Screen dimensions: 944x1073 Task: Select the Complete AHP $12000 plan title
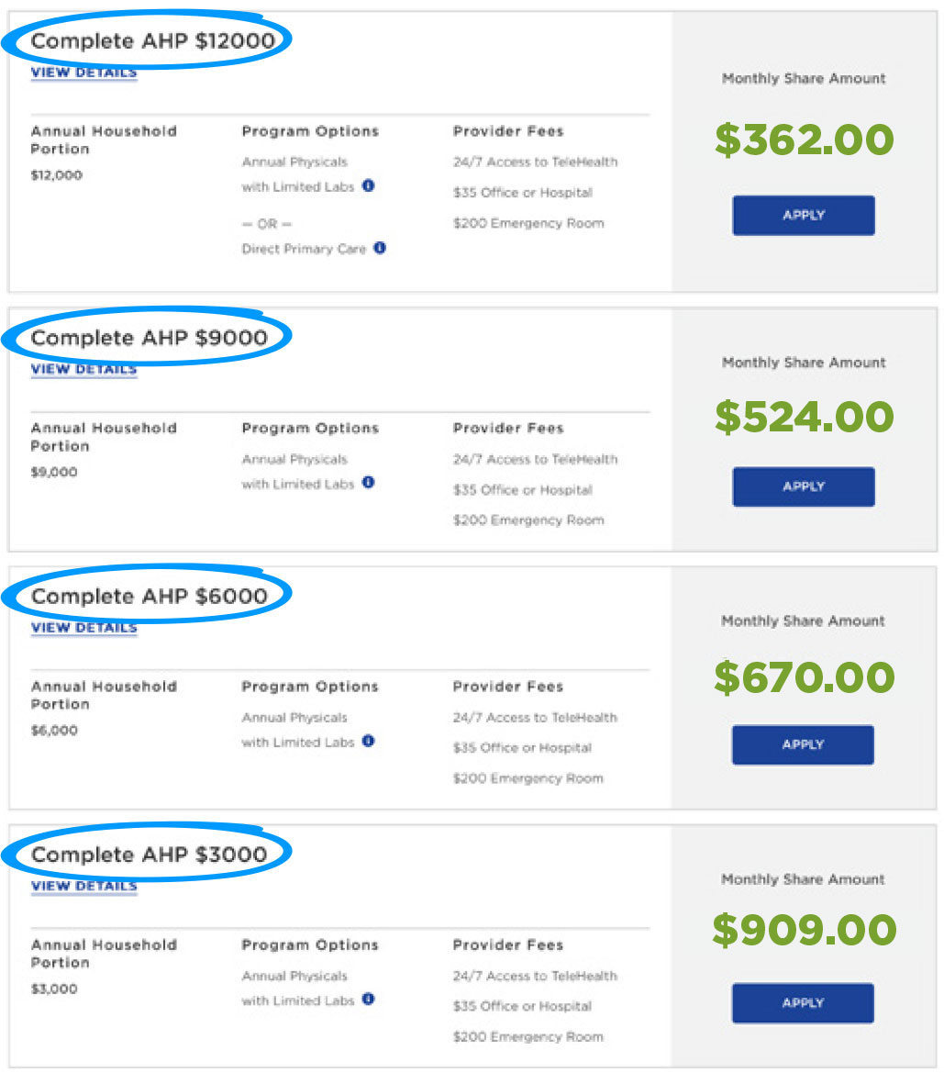coord(152,41)
